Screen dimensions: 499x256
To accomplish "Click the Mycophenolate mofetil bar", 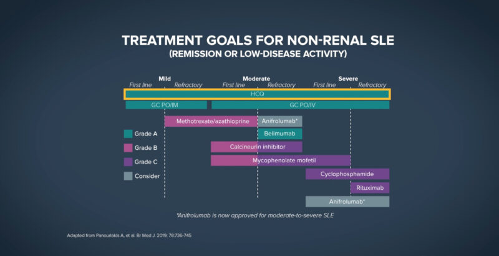I will point(281,160).
